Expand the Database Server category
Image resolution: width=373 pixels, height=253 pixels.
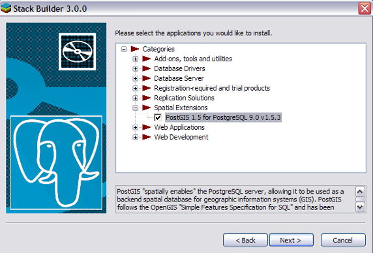136,78
